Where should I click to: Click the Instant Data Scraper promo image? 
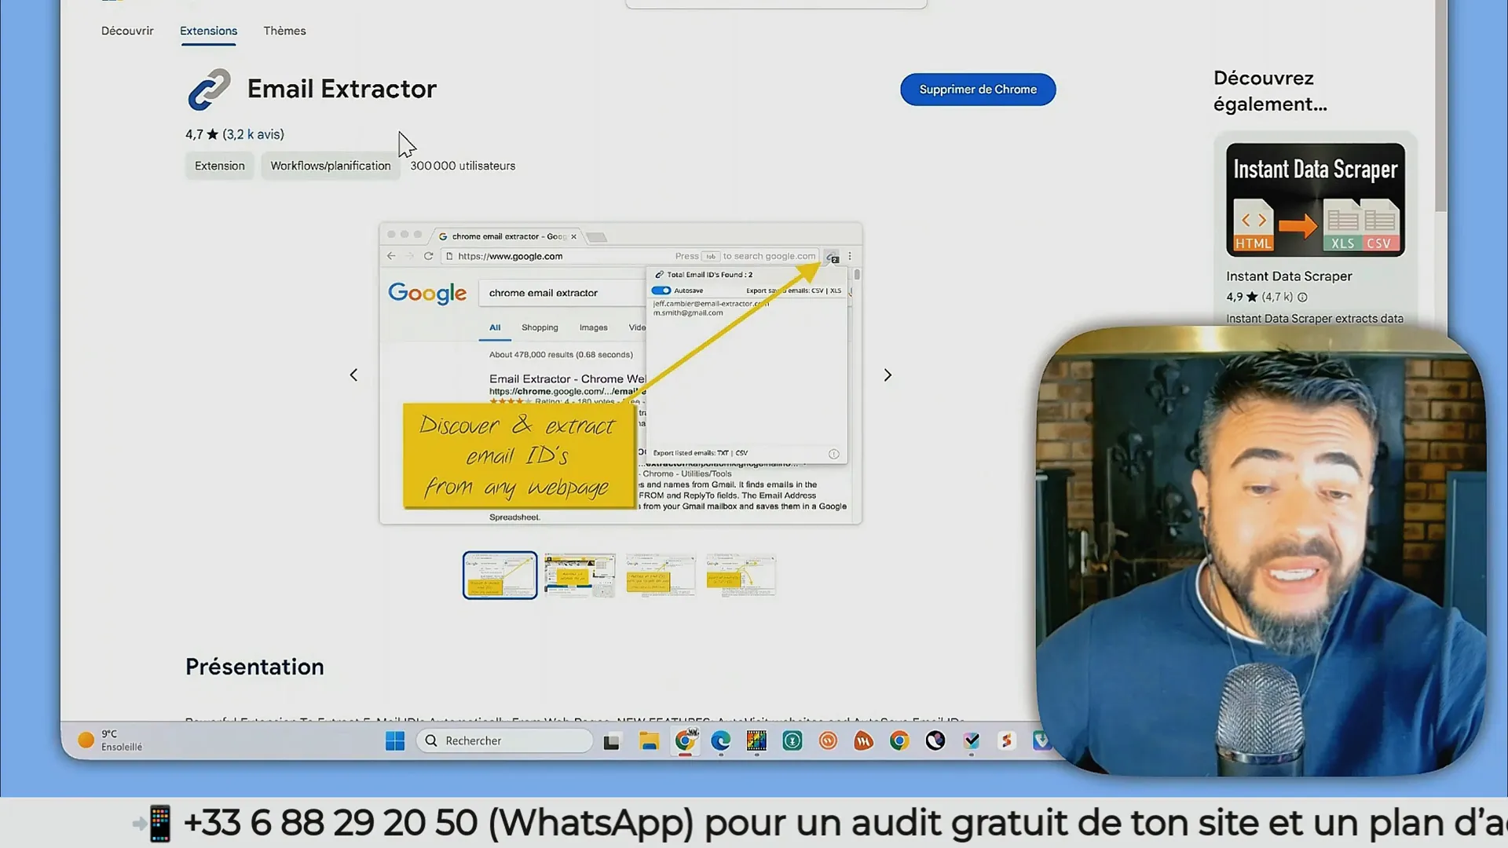click(1316, 199)
